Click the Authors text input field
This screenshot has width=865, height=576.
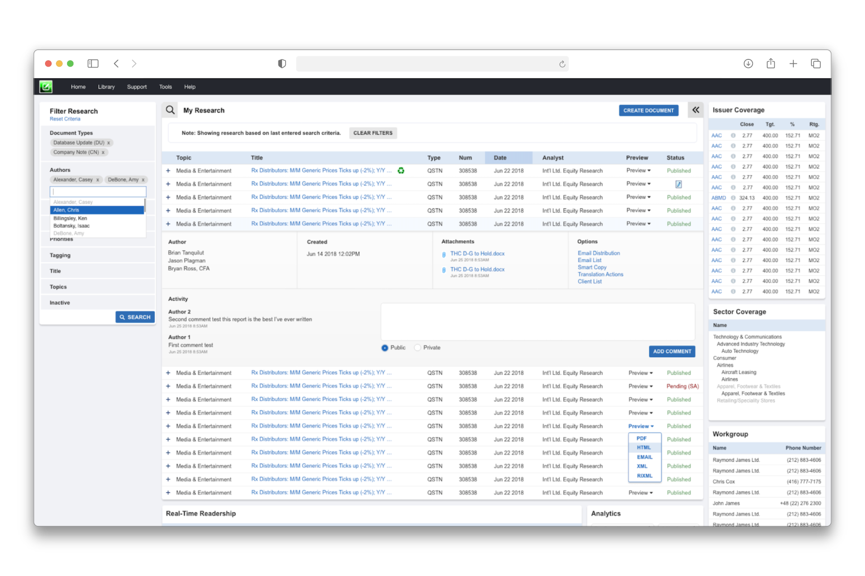[98, 192]
